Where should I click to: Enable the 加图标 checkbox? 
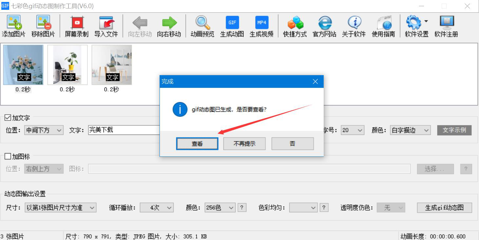(x=8, y=156)
